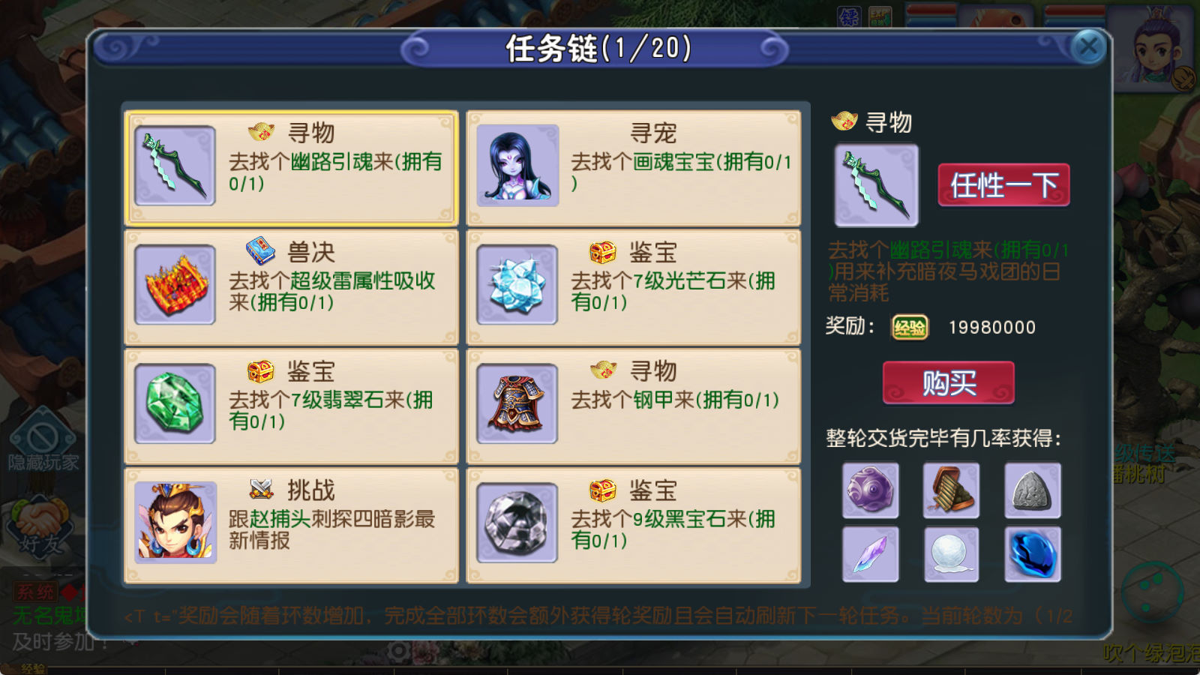
Task: Select the 画魂宝宝 pet portrait icon
Action: (517, 166)
